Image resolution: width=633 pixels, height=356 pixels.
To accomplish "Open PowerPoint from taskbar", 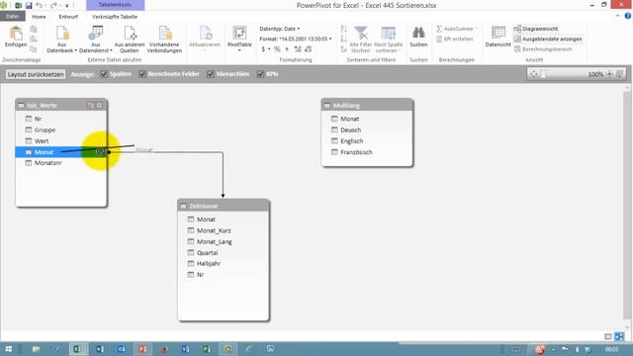I will pyautogui.click(x=142, y=349).
